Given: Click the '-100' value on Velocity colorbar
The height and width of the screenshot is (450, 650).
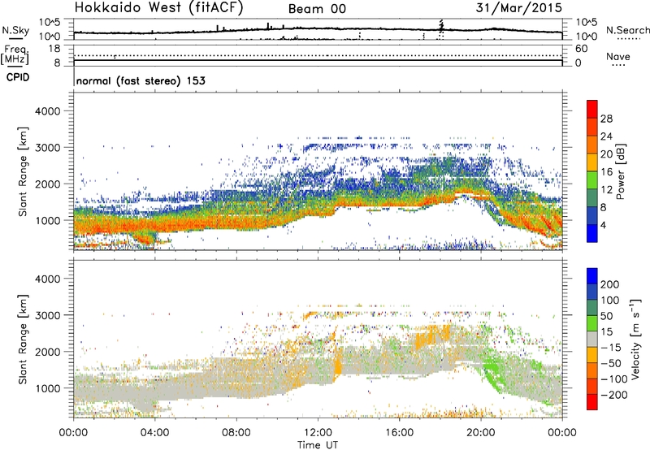Looking at the screenshot, I should pyautogui.click(x=614, y=379).
